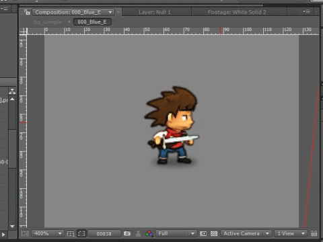Toggle the viewer lock icon
The image size is (323, 242).
(27, 12)
